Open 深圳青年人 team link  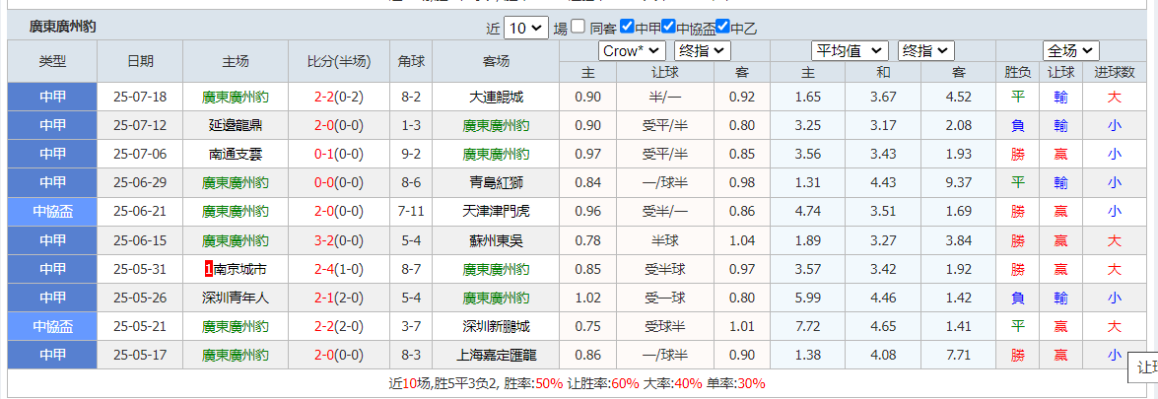pos(236,298)
